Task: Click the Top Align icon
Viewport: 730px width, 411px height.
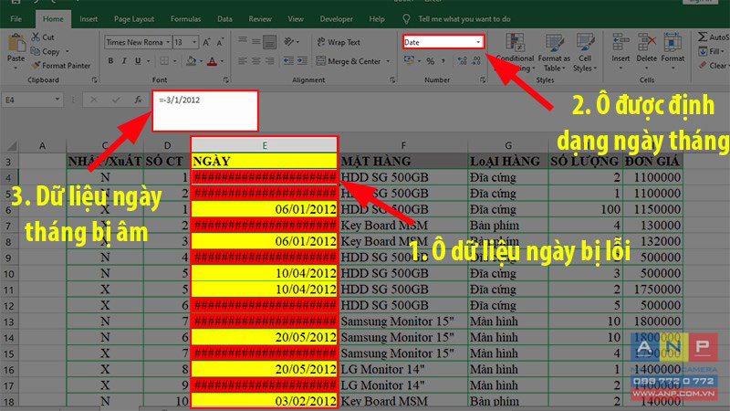Action: pyautogui.click(x=243, y=41)
